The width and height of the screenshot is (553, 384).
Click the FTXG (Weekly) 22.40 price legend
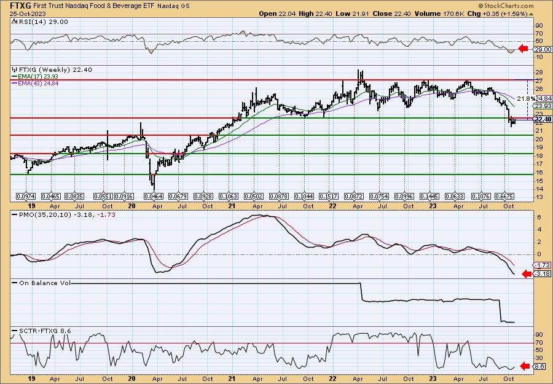[55, 69]
